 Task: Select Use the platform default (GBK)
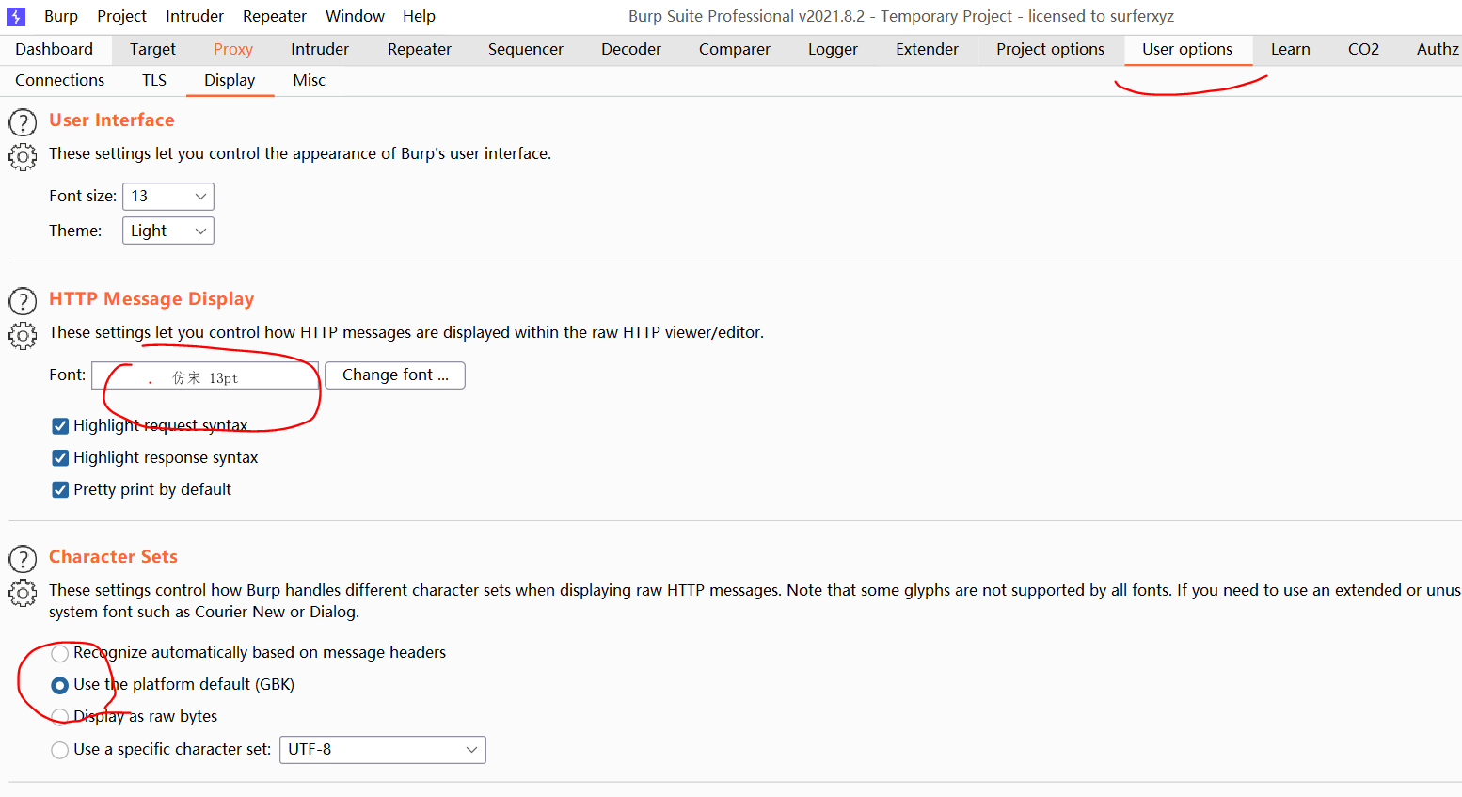pos(60,685)
